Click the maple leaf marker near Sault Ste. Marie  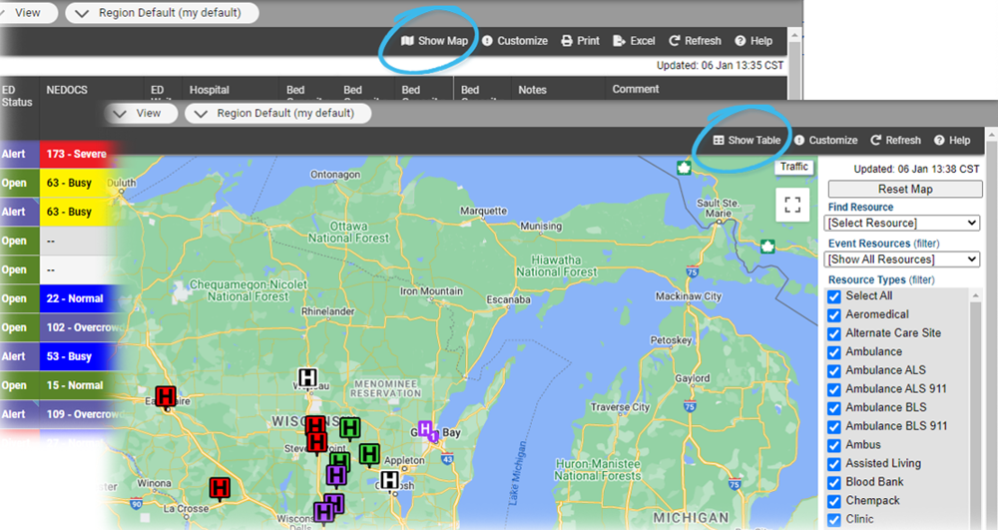click(767, 247)
